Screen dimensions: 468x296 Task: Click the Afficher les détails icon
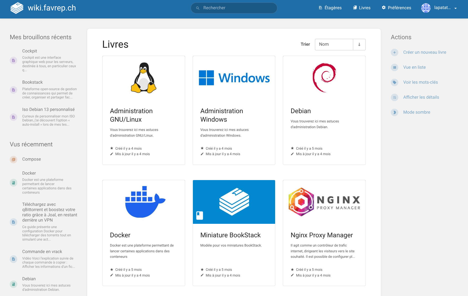click(x=394, y=97)
